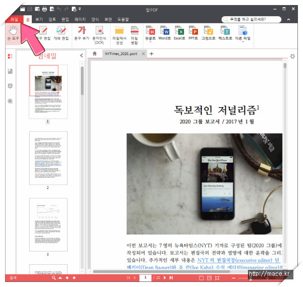
Task: Select the 개체 편집 object edit tool
Action: tap(61, 33)
